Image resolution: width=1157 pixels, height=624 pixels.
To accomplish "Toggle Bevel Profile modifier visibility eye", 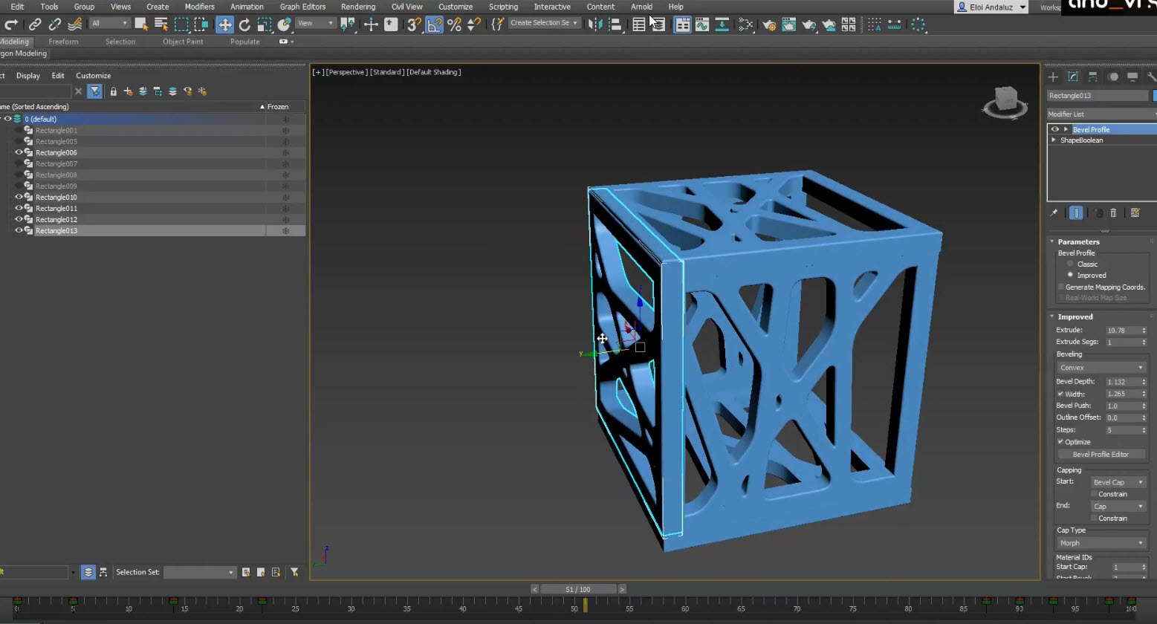I will tap(1054, 129).
